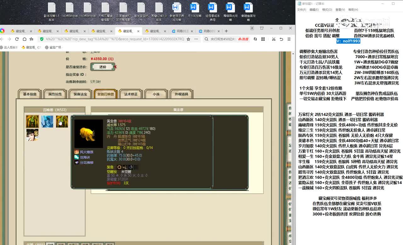Click the 沧海诀 skill icon

coord(77,157)
